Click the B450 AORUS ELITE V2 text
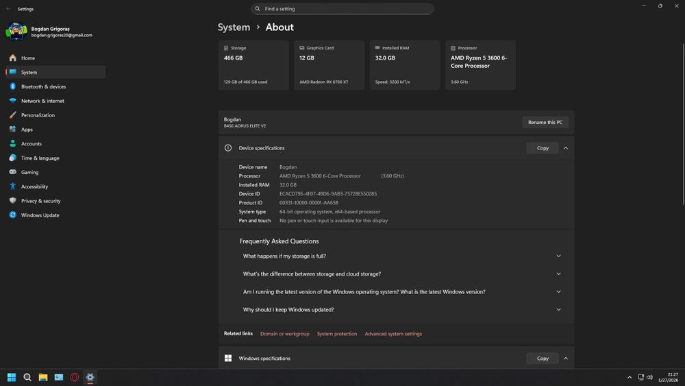The width and height of the screenshot is (685, 386). tap(245, 126)
